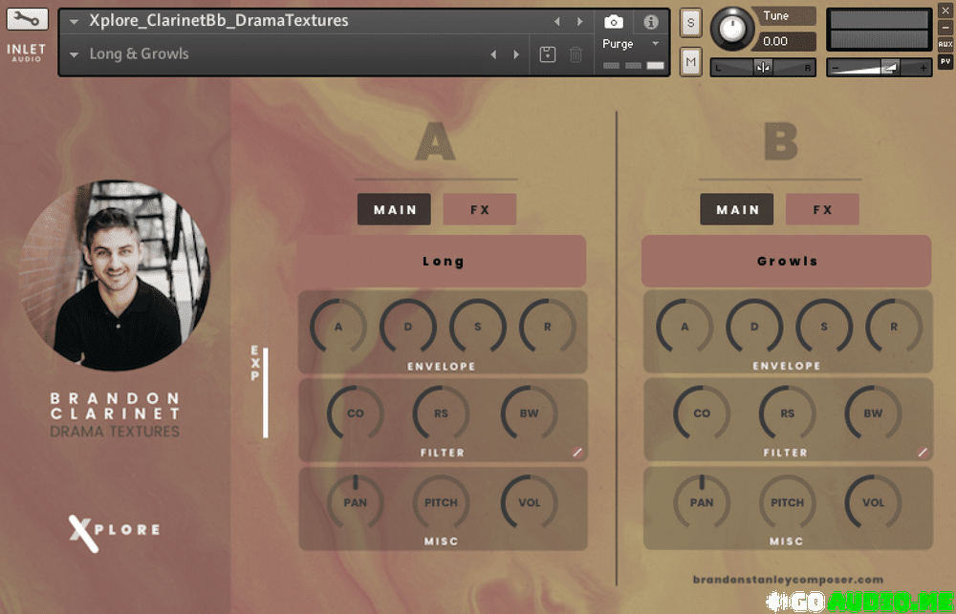
Task: Toggle the Solo S button
Action: pyautogui.click(x=691, y=23)
